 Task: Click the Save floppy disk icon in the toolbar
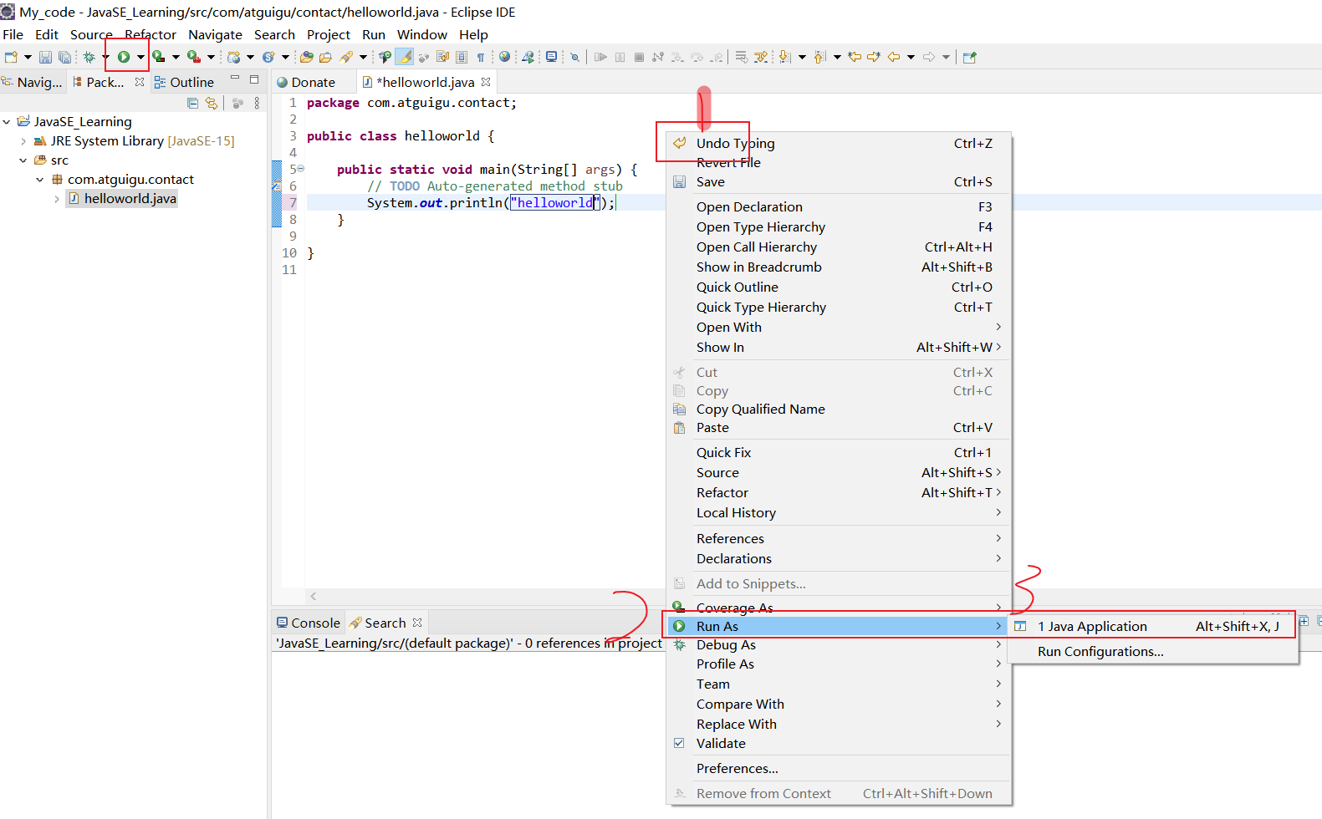coord(45,57)
